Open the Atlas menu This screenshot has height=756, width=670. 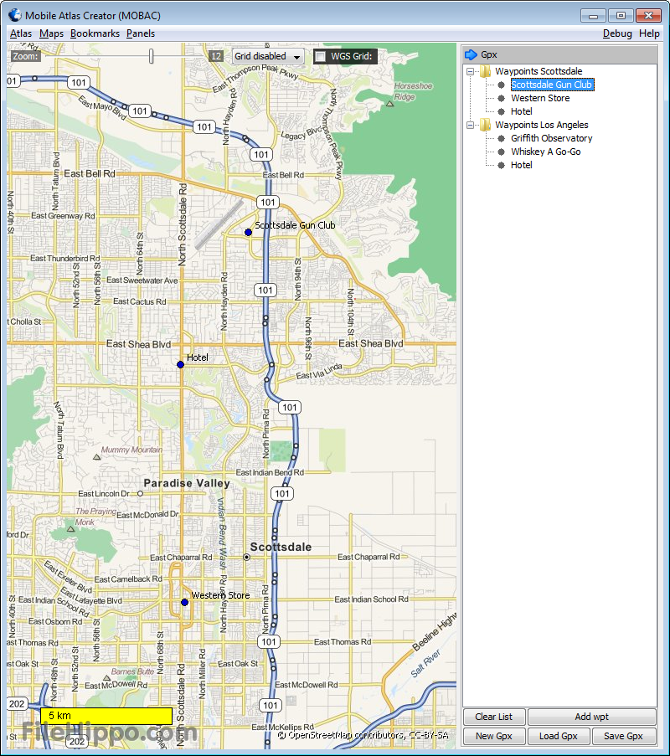coord(20,33)
